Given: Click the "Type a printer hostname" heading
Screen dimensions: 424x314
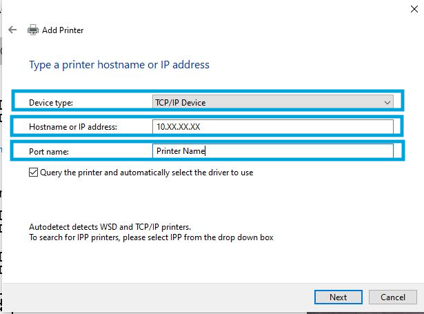Looking at the screenshot, I should [x=119, y=65].
